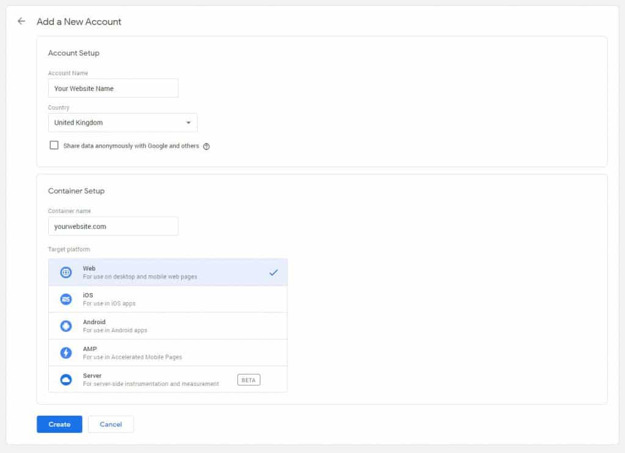The height and width of the screenshot is (453, 625).
Task: Click the iOS platform icon
Action: coord(66,299)
